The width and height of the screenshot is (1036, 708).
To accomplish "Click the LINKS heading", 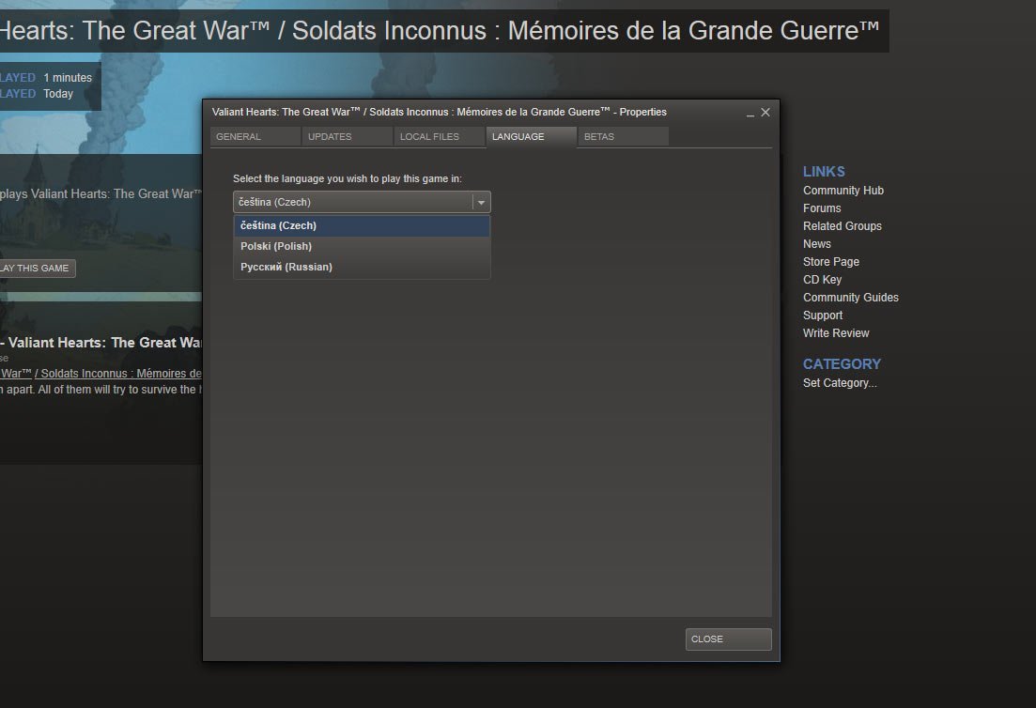I will [824, 172].
